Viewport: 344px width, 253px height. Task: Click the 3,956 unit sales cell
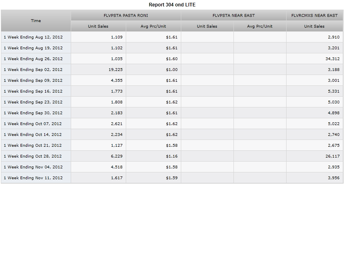[315, 178]
